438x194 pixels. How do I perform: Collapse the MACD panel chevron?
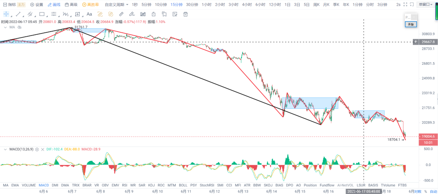pyautogui.click(x=5, y=149)
